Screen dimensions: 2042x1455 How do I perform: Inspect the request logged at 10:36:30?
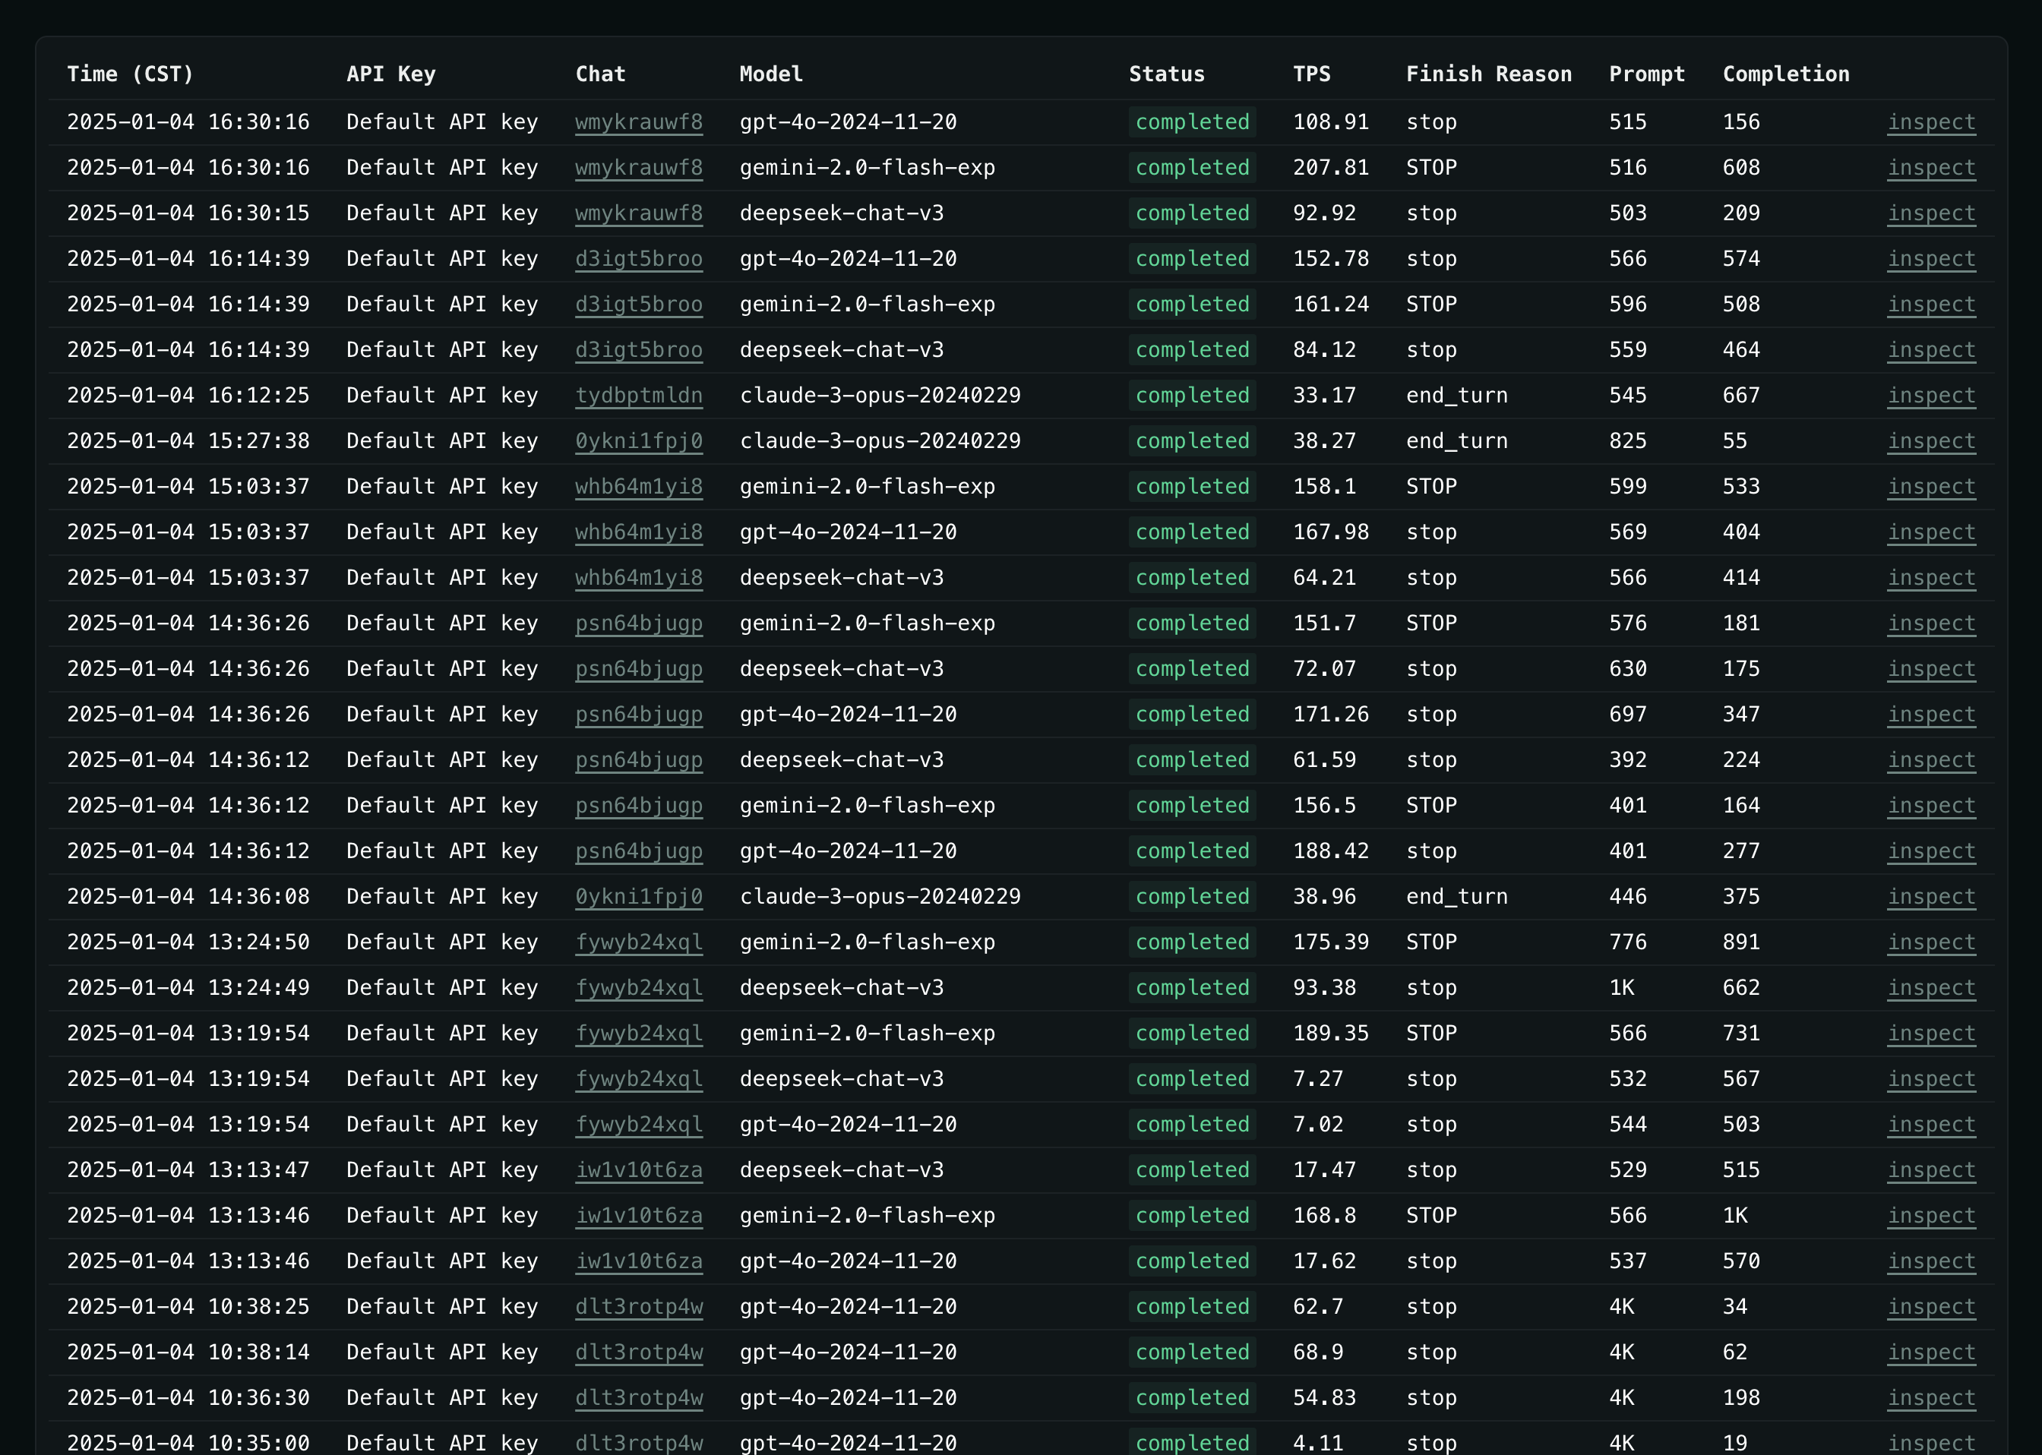click(1931, 1397)
